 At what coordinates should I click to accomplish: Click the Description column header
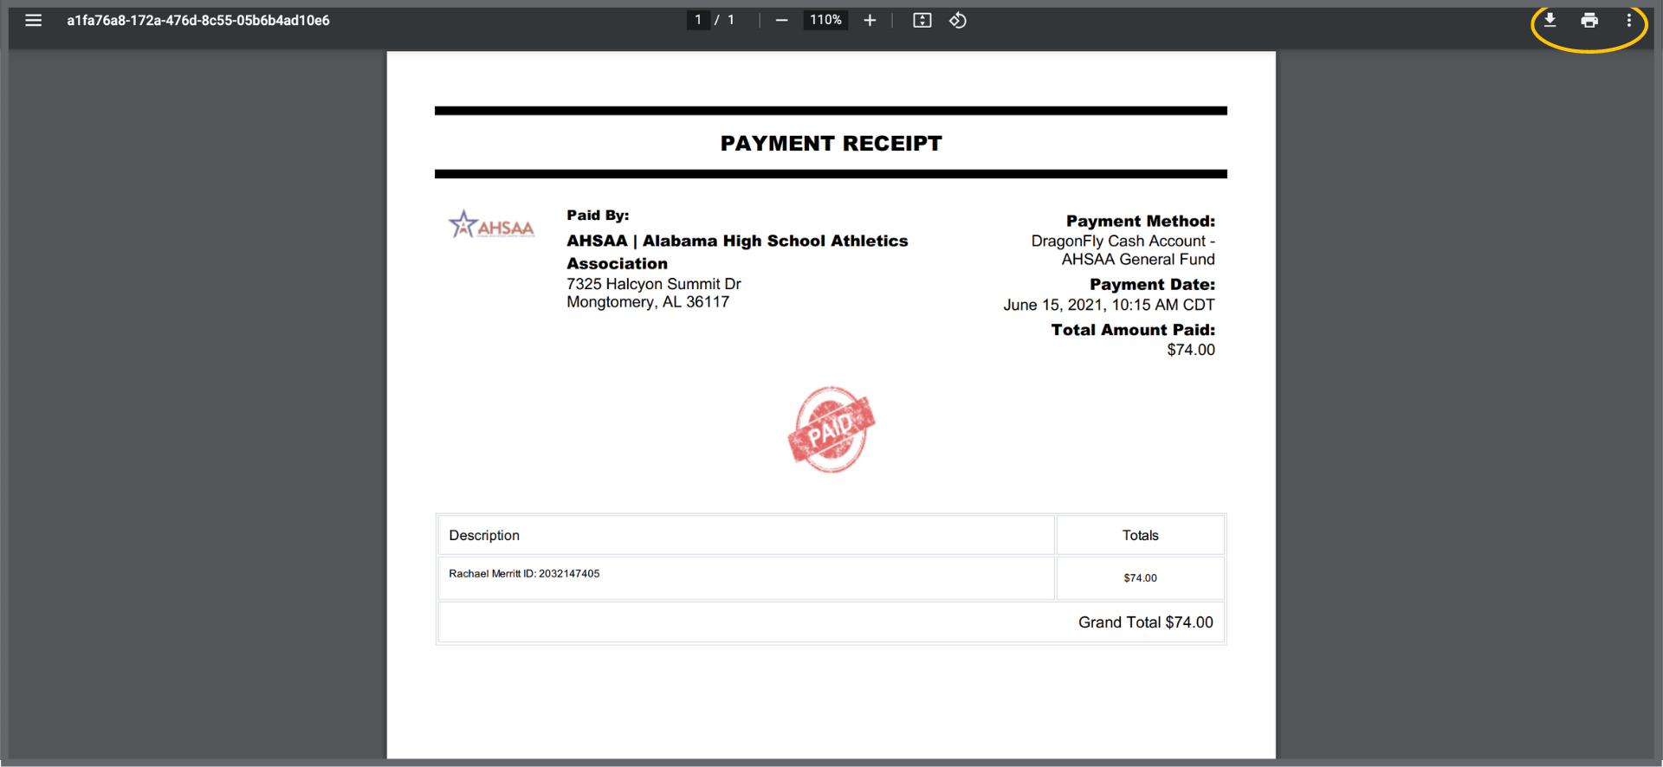pos(484,535)
